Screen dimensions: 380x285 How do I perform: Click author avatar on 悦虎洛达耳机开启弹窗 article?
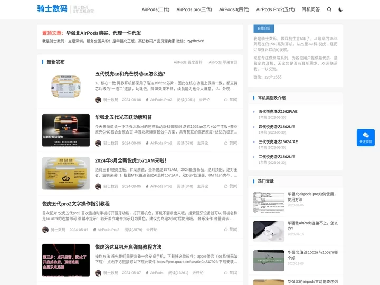pyautogui.click(x=98, y=273)
